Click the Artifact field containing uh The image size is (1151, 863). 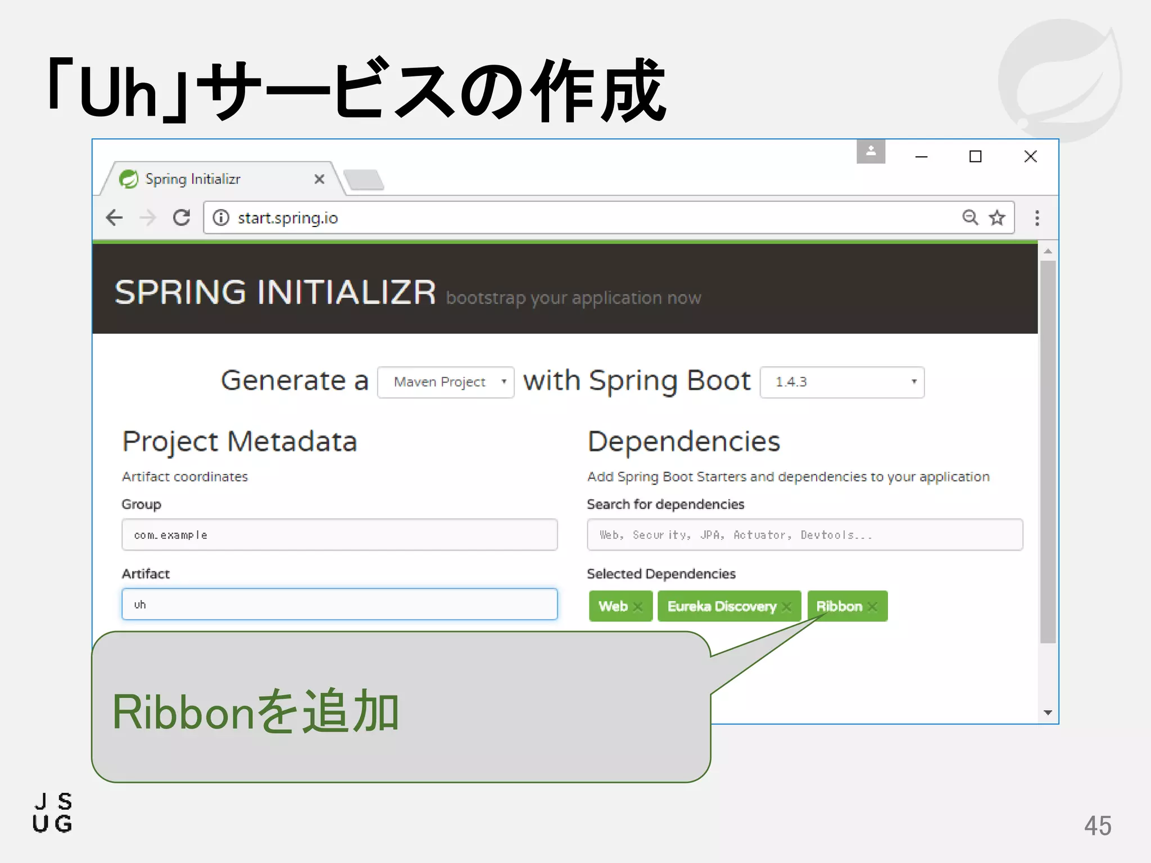point(339,604)
